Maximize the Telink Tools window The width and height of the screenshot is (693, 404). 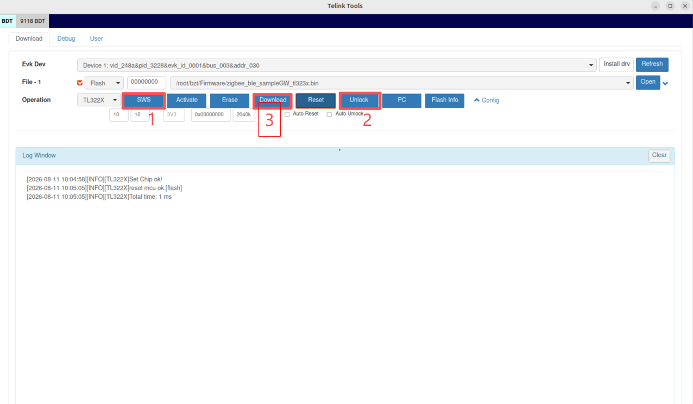coord(671,6)
